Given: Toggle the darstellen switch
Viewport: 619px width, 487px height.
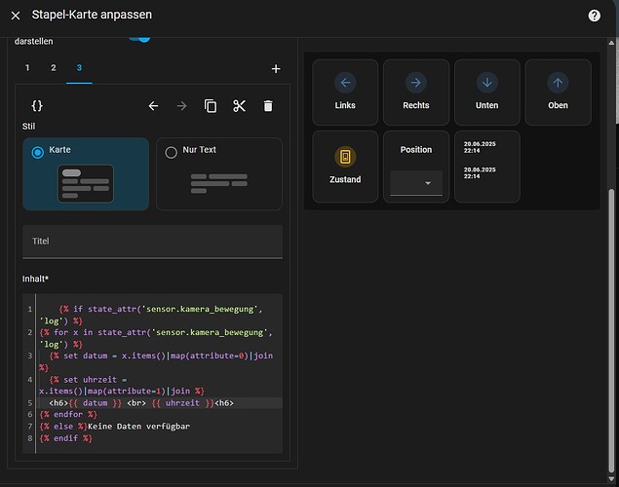Looking at the screenshot, I should point(140,39).
